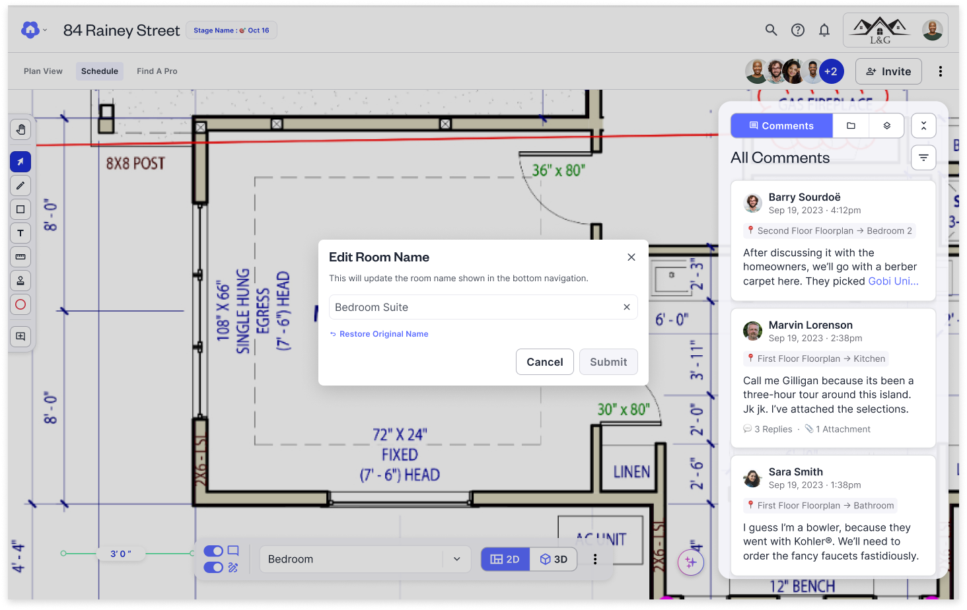Switch to 3D view
967x610 pixels.
tap(554, 559)
